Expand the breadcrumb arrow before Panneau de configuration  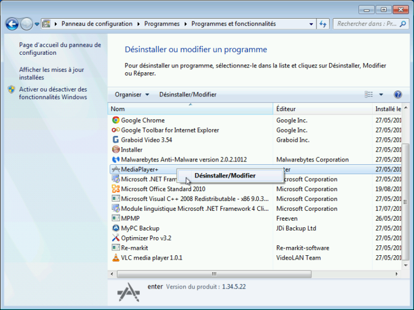tap(56, 24)
